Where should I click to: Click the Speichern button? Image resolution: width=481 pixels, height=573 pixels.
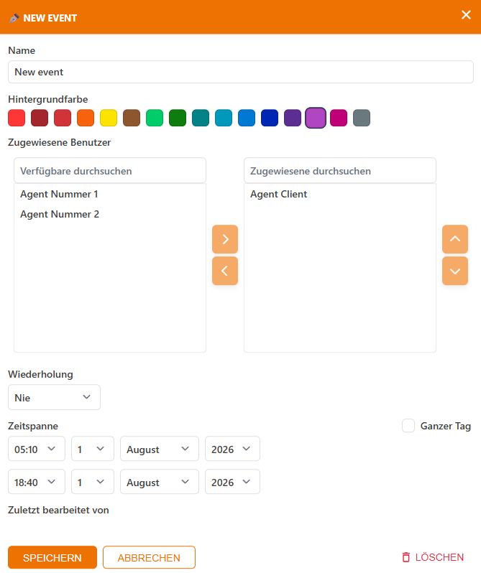click(52, 557)
